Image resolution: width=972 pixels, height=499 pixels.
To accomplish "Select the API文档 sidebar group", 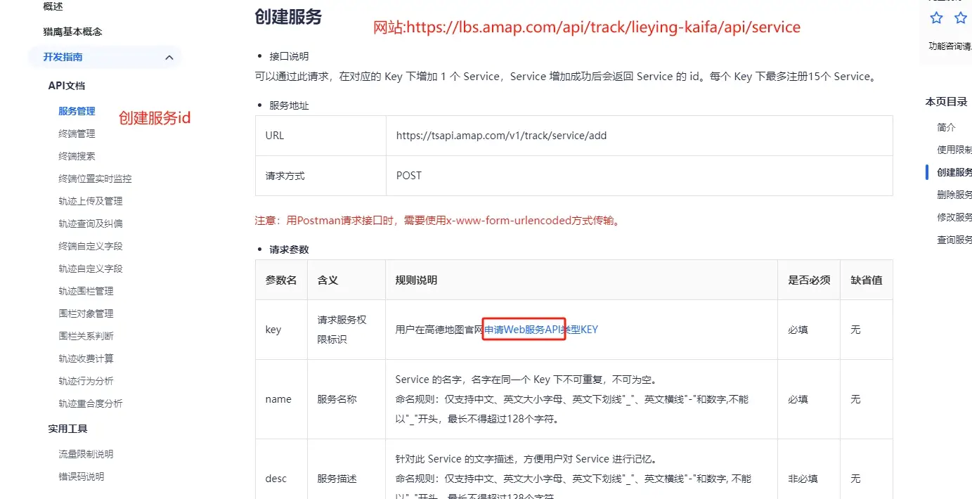I will (67, 86).
